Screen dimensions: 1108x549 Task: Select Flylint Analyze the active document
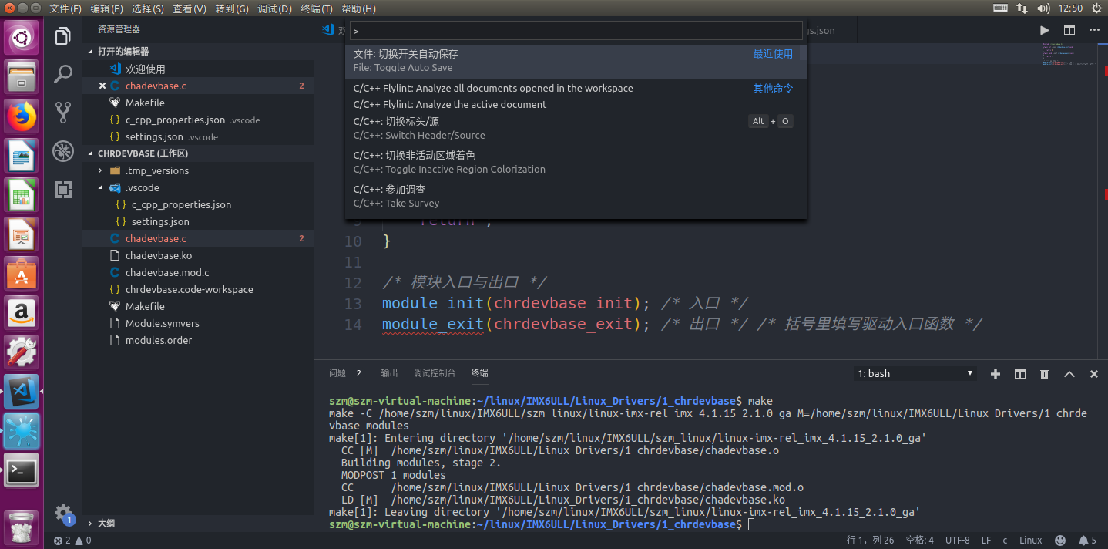point(576,104)
